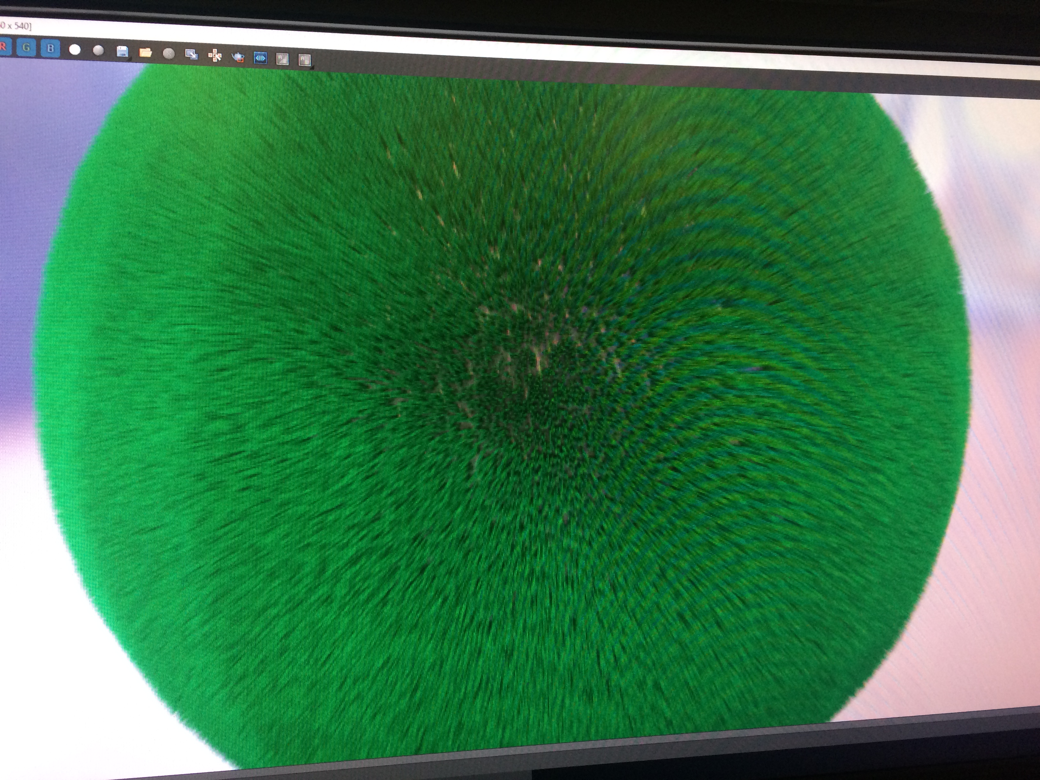Click the last A/B compare icon
1040x780 pixels.
point(304,60)
